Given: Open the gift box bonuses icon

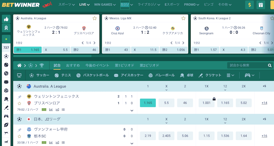Looking at the screenshot, I should [x=261, y=5].
